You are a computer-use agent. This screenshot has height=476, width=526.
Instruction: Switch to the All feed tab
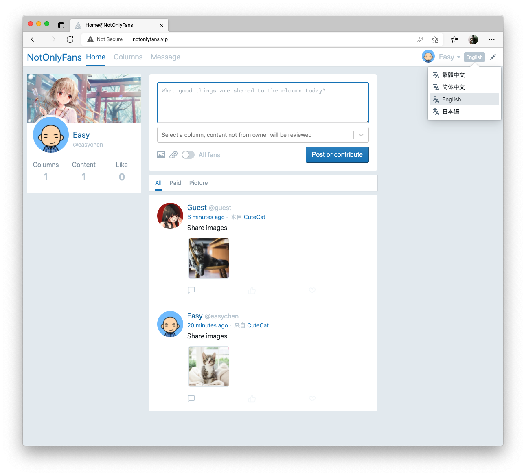(x=158, y=183)
